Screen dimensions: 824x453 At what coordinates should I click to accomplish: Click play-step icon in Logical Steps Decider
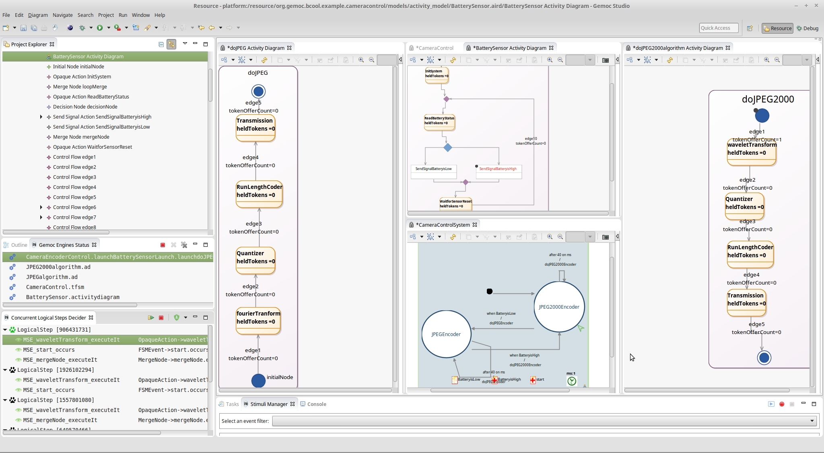151,318
